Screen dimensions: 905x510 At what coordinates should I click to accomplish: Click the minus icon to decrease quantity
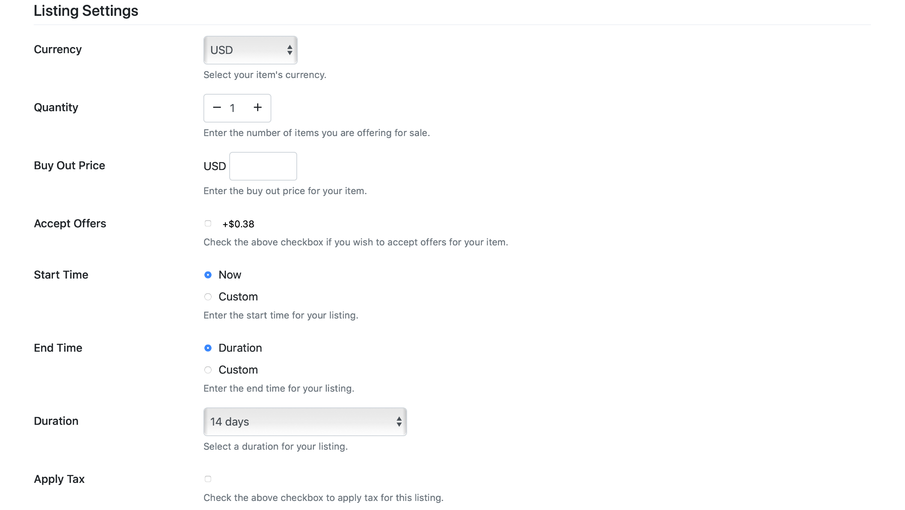pyautogui.click(x=217, y=108)
